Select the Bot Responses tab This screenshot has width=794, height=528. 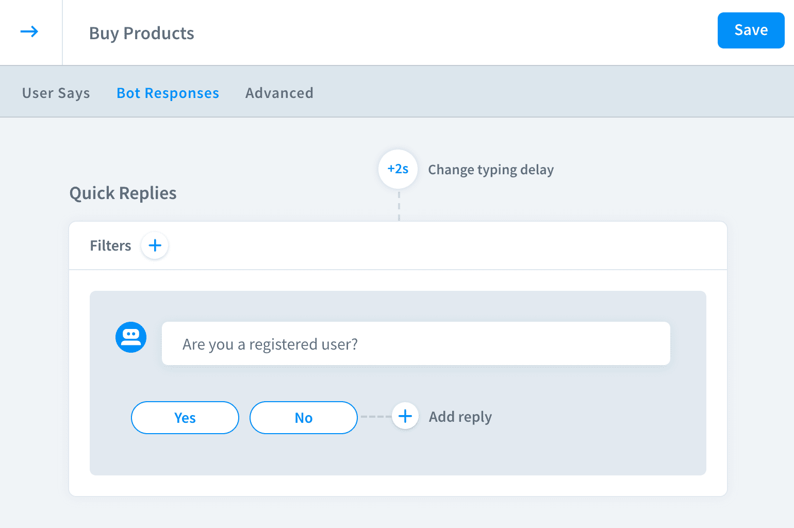(x=168, y=93)
